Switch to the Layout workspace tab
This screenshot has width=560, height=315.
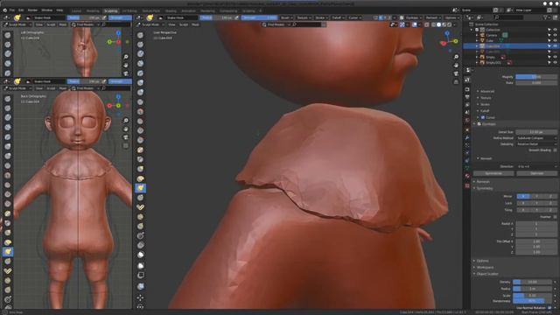(76, 11)
